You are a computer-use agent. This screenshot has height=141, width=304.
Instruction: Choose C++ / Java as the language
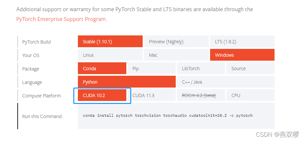pos(226,82)
